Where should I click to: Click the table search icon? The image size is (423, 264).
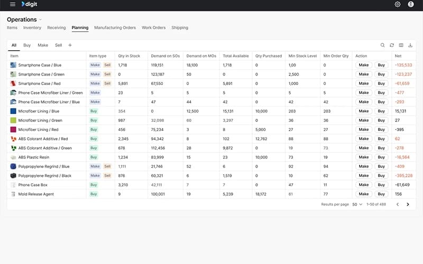(383, 45)
